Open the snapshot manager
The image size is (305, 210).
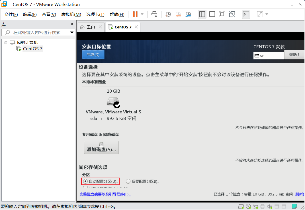tap(188, 14)
